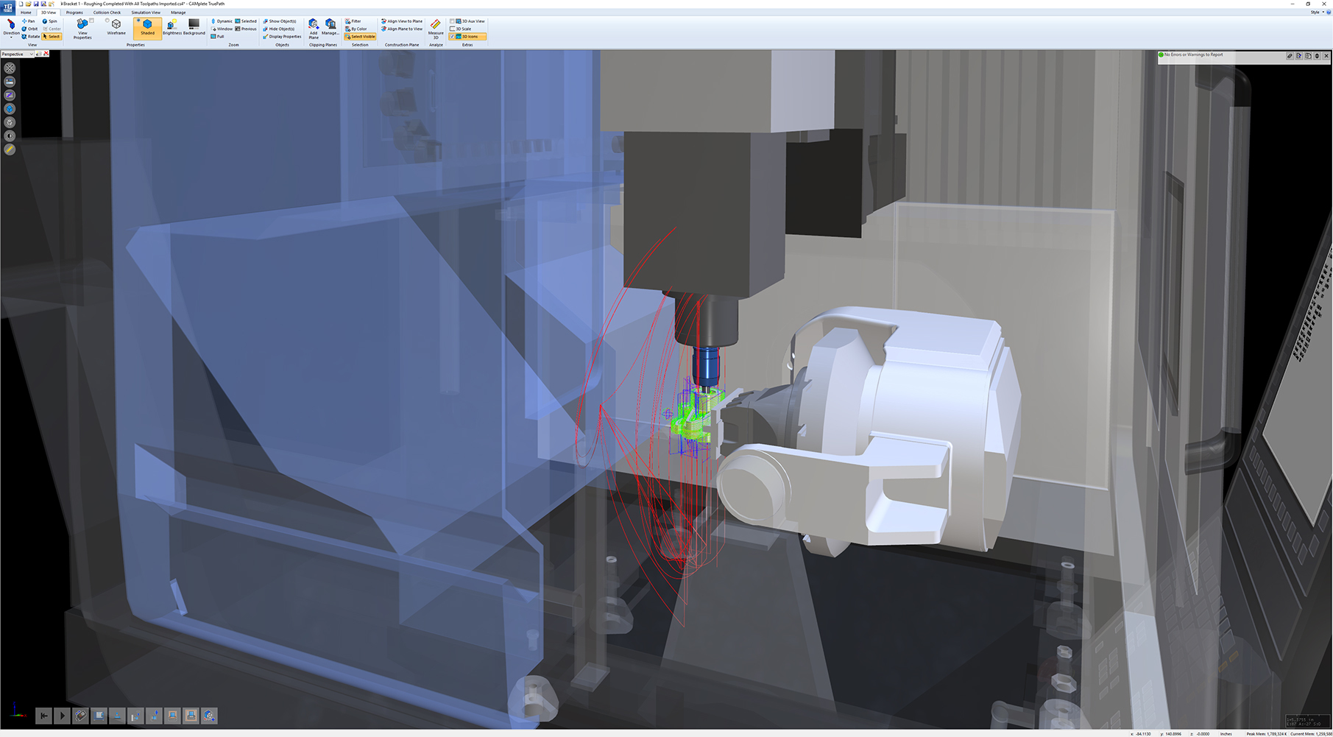
Task: Zoom to Selected objects
Action: coord(246,21)
